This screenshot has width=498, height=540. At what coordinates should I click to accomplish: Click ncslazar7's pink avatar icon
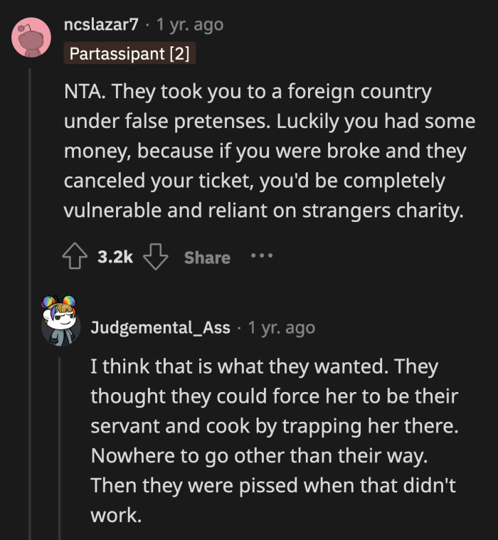pos(31,38)
